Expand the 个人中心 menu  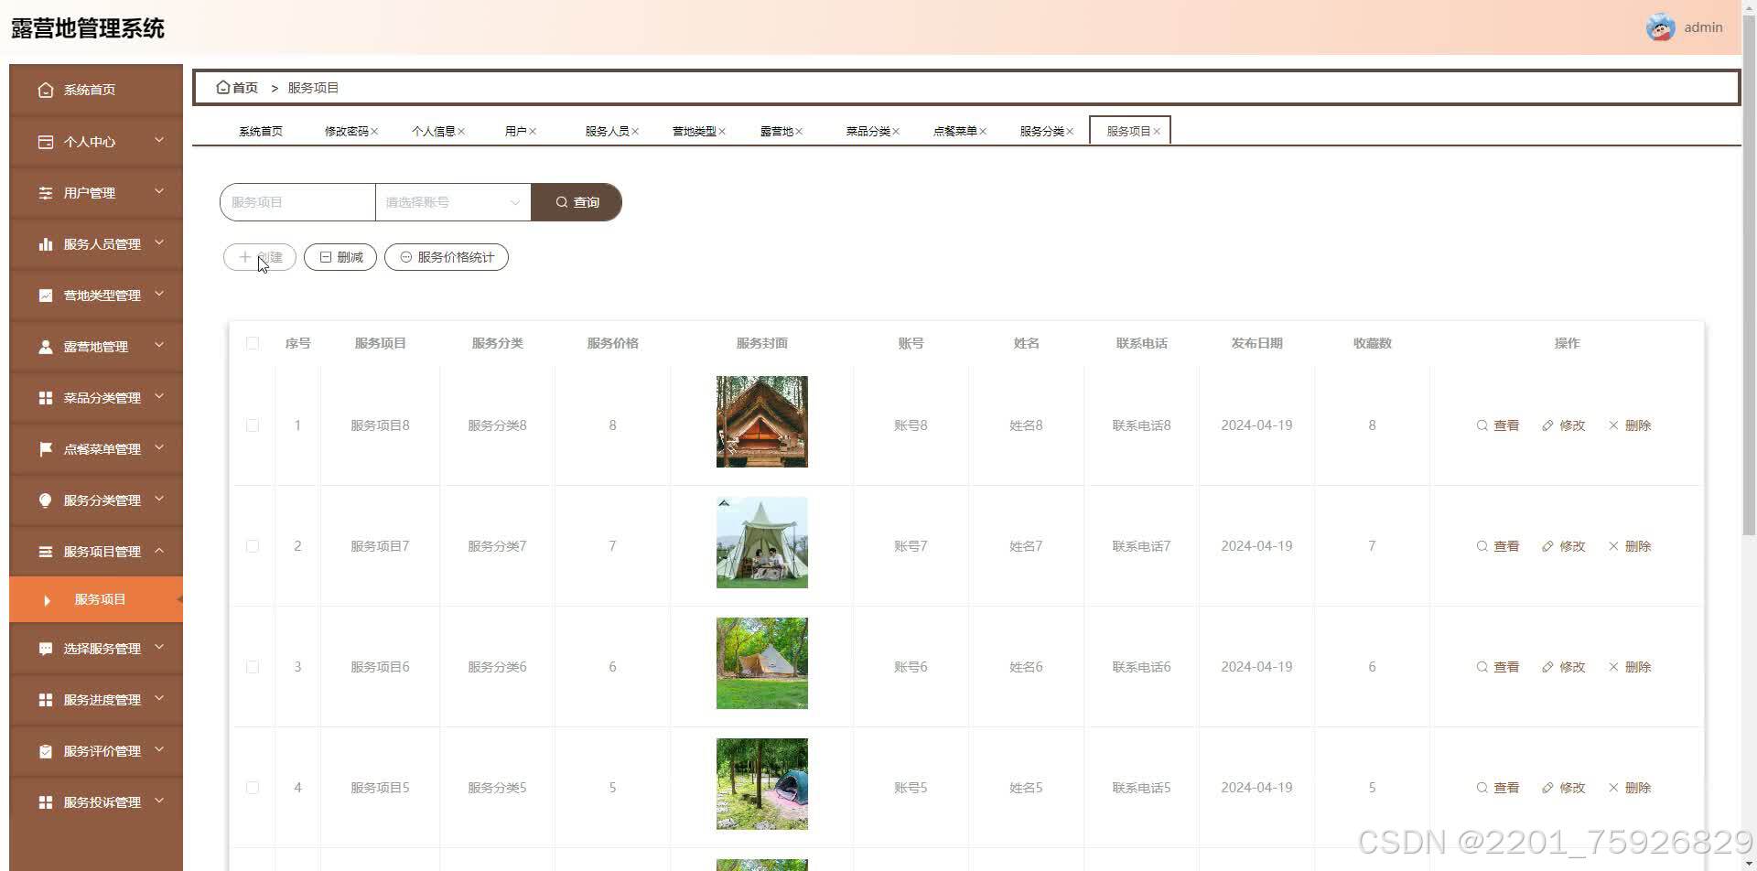point(159,140)
